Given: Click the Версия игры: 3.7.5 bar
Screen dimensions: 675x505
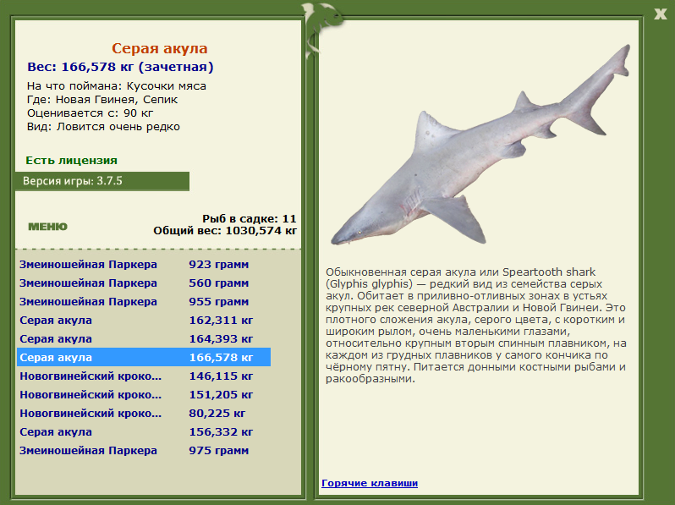Looking at the screenshot, I should [x=102, y=181].
